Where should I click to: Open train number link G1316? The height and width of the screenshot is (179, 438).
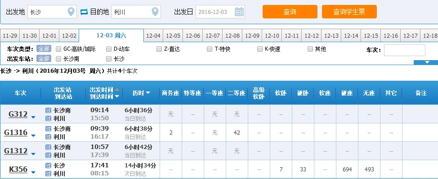pos(16,132)
